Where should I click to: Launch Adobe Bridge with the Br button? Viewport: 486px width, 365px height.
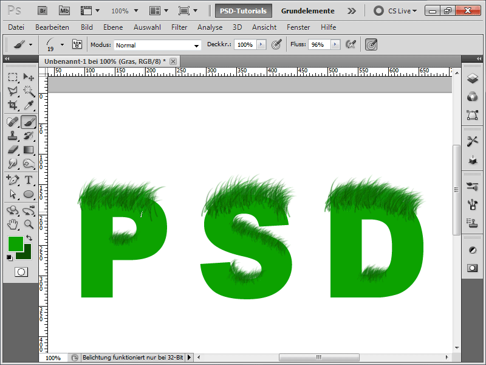[43, 11]
